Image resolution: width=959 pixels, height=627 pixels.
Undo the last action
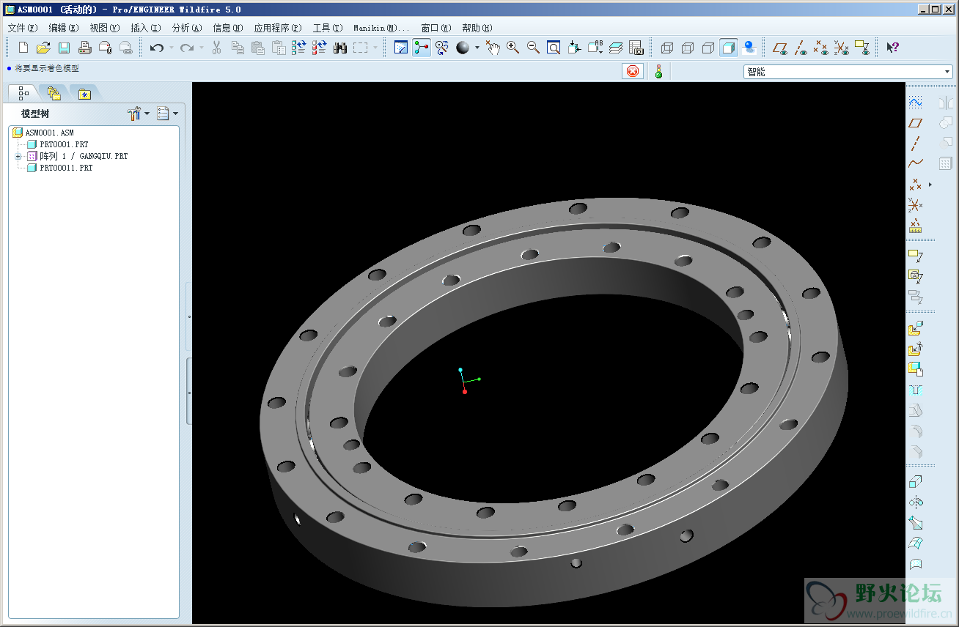(157, 48)
